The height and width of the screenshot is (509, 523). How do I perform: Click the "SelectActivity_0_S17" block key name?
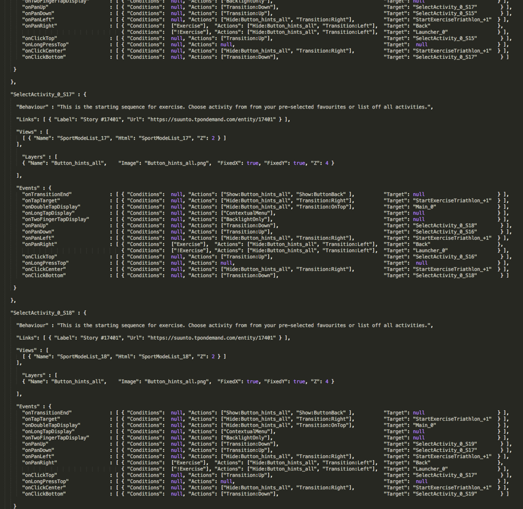pyautogui.click(x=42, y=94)
